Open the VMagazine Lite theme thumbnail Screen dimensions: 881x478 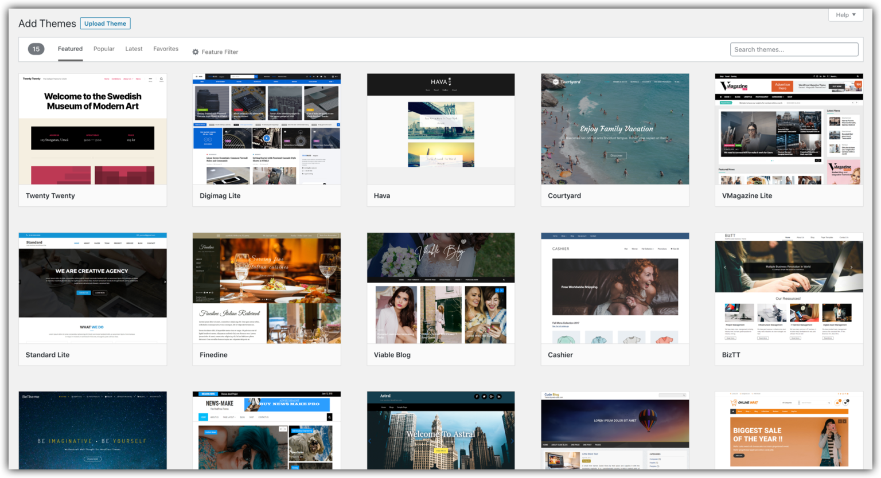pos(789,129)
